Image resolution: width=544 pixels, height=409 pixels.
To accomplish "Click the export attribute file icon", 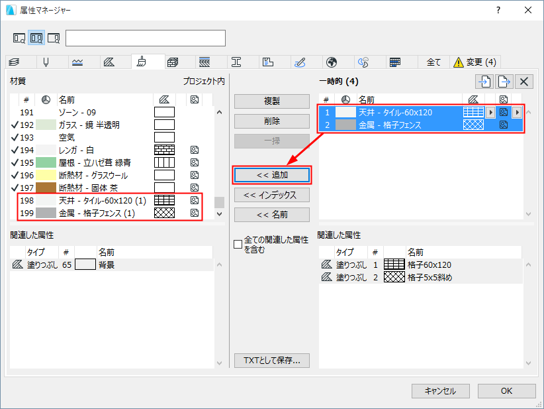I will [x=504, y=82].
